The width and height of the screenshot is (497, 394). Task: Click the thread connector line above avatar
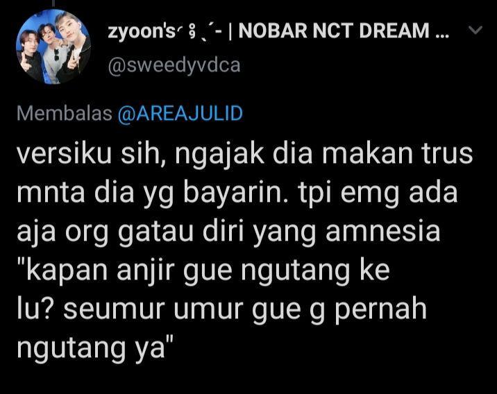[x=53, y=2]
